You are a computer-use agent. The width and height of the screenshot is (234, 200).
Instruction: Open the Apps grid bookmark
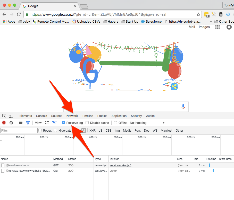tap(9, 22)
